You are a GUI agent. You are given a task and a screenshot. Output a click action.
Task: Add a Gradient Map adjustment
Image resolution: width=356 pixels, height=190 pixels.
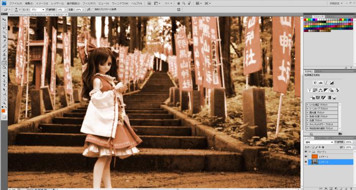pos(329,98)
